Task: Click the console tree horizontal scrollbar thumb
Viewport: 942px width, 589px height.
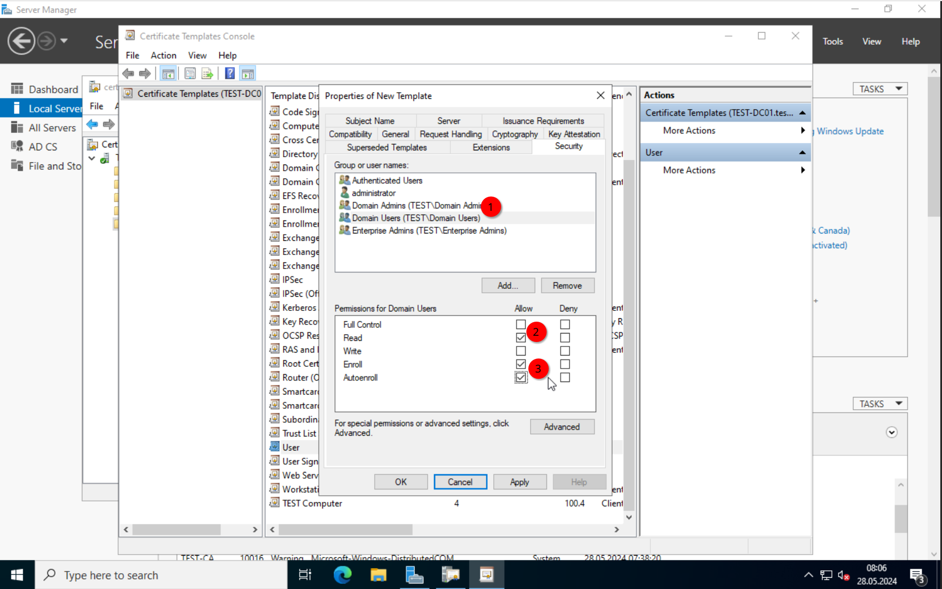Action: (x=177, y=530)
